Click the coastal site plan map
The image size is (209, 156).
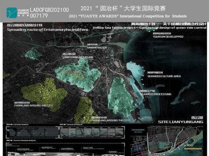[167, 141]
